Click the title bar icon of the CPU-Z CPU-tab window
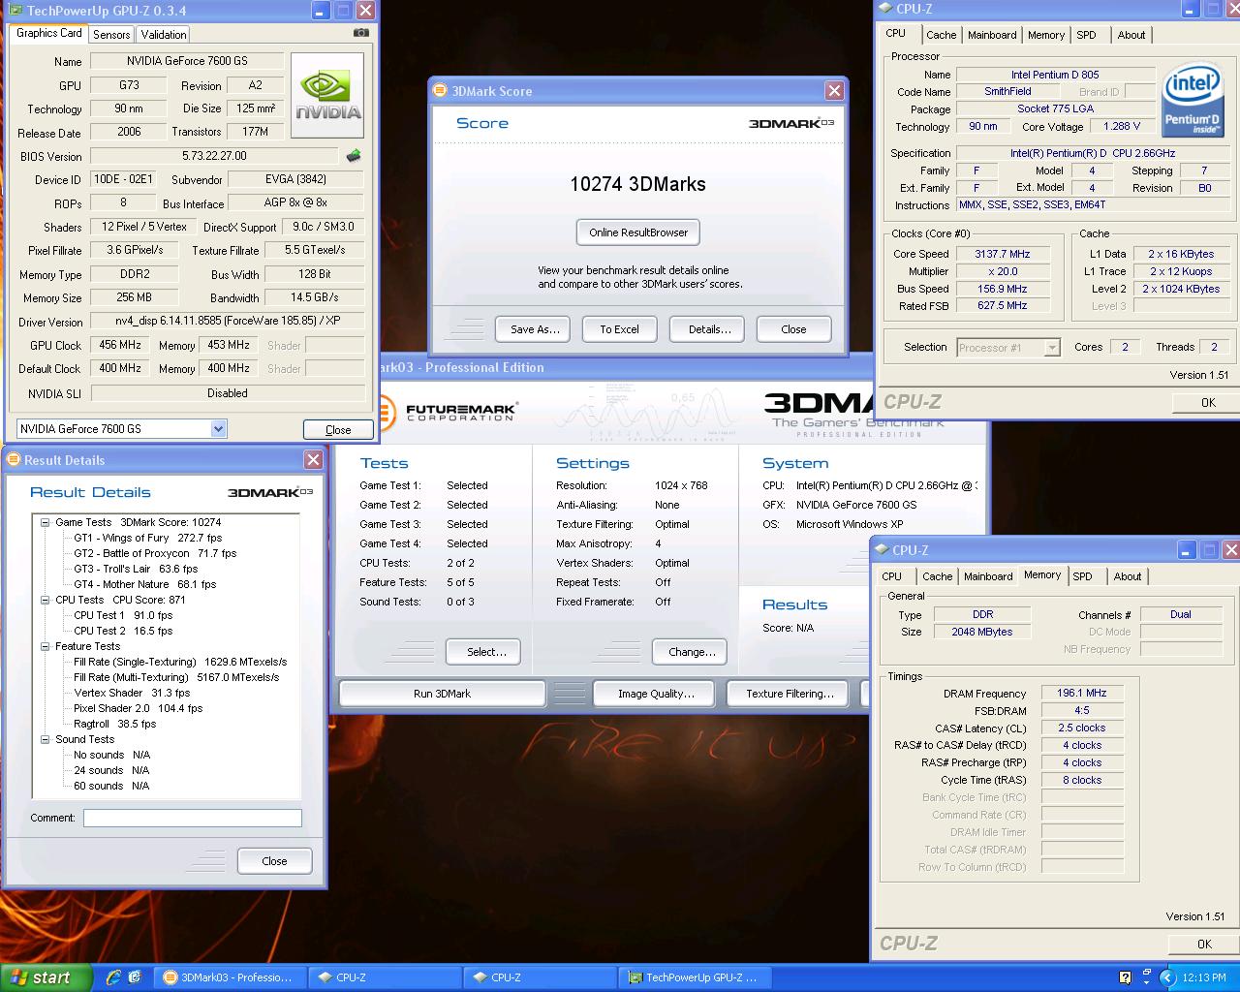This screenshot has height=992, width=1240. pyautogui.click(x=885, y=9)
